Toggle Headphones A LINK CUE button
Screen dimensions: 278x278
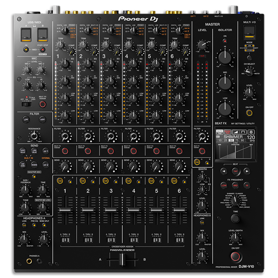pyautogui.click(x=24, y=225)
